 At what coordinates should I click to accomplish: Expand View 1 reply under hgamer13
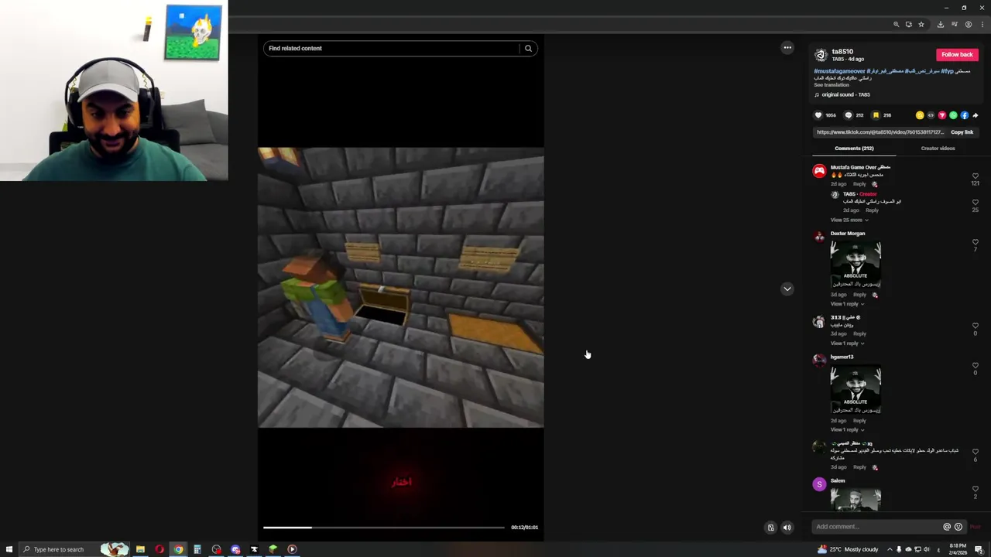pyautogui.click(x=847, y=429)
